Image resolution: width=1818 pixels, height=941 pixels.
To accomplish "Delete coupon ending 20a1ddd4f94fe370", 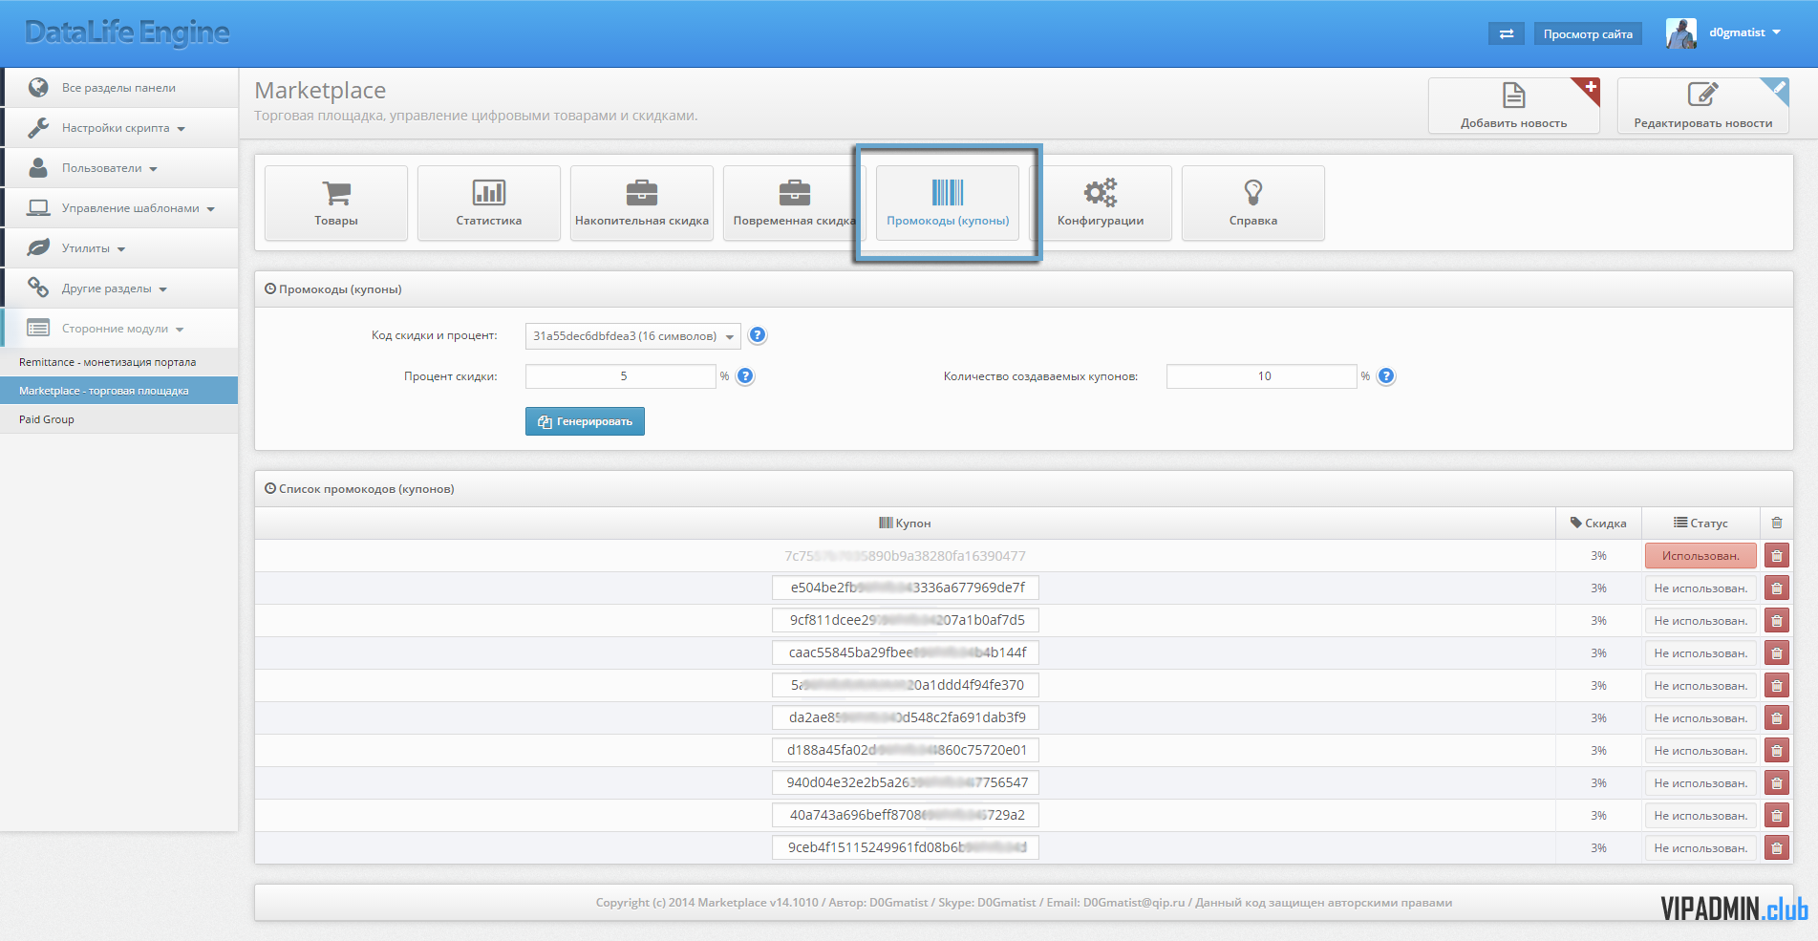I will pyautogui.click(x=1777, y=686).
